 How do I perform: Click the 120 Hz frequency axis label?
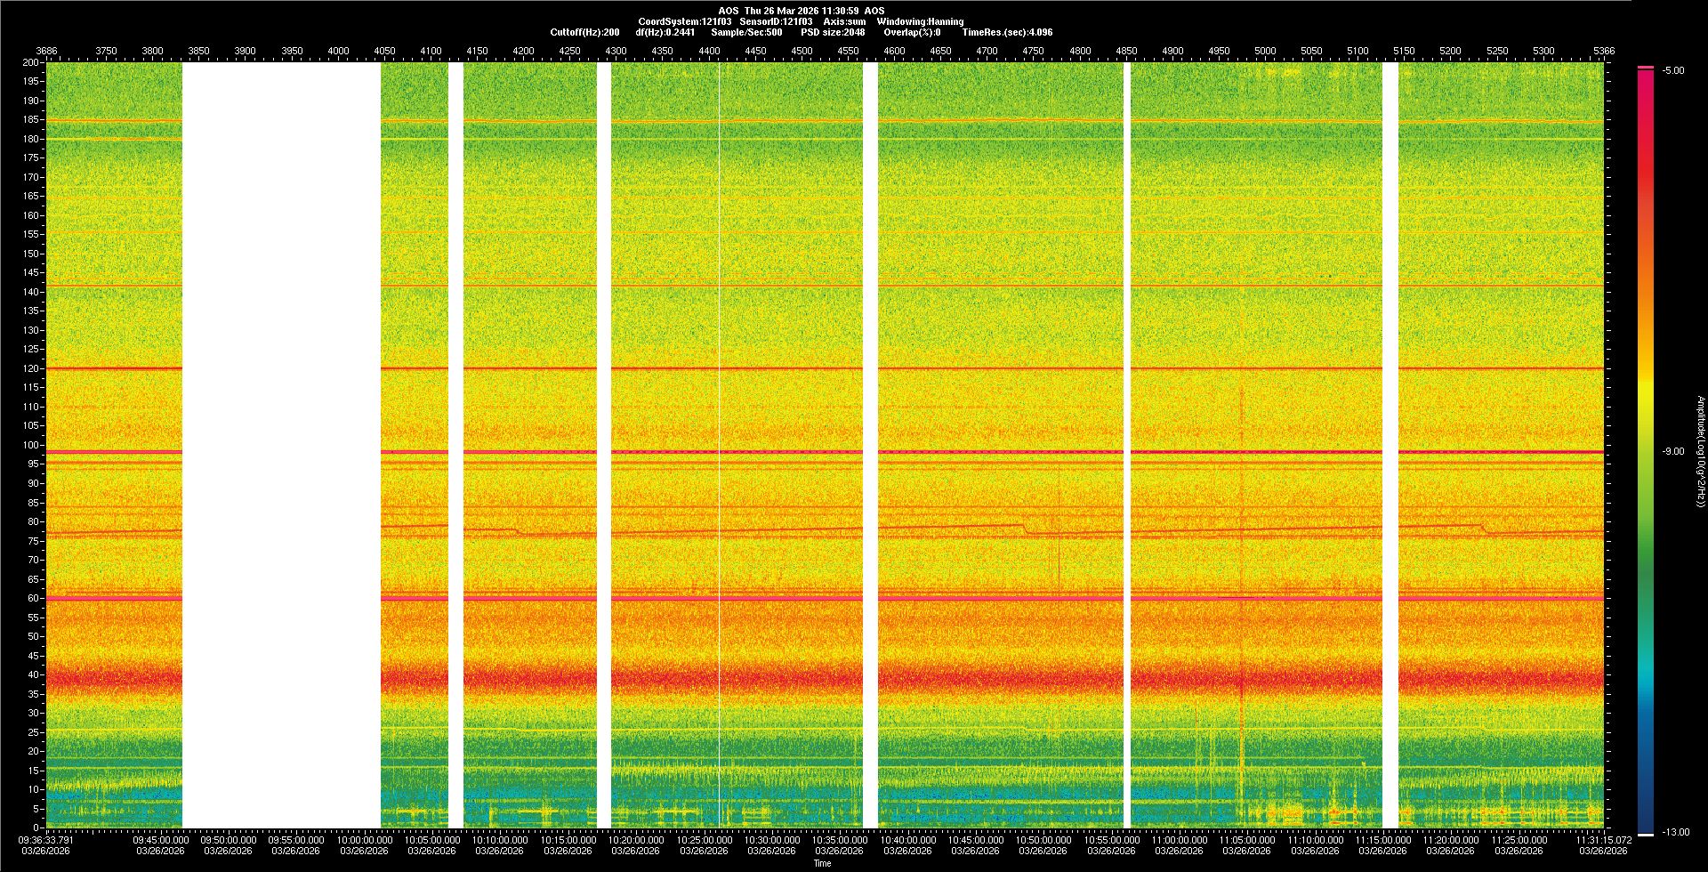coord(30,368)
